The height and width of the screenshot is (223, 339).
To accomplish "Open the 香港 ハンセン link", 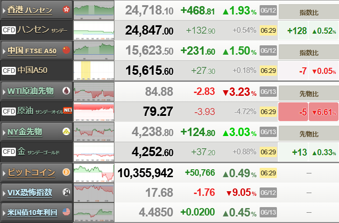I will coord(29,10).
